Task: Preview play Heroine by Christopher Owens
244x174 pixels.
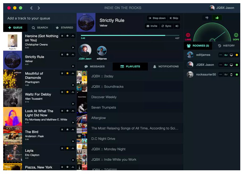Action: 73,47
